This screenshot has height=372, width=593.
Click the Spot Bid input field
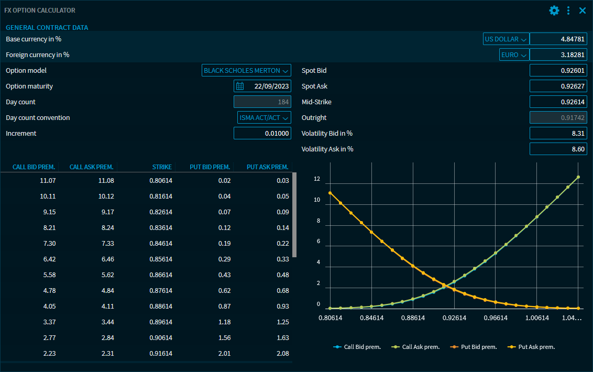pyautogui.click(x=558, y=71)
